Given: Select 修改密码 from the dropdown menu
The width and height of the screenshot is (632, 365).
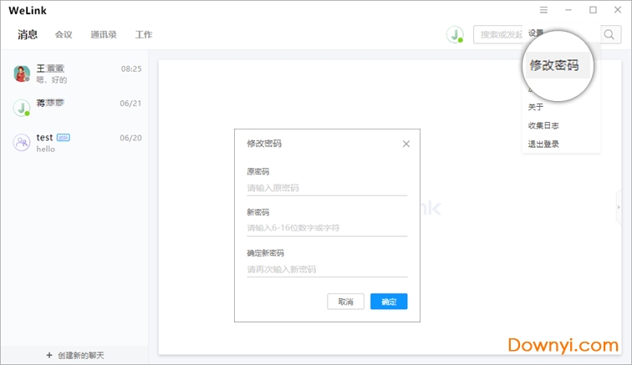Looking at the screenshot, I should pos(553,65).
